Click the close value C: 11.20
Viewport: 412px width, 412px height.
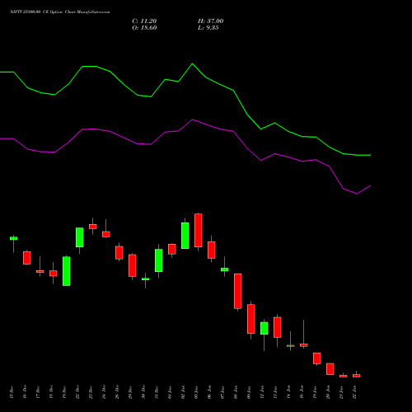144,21
